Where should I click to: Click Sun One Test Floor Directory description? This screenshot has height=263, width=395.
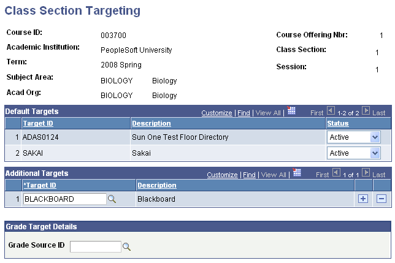click(x=180, y=137)
